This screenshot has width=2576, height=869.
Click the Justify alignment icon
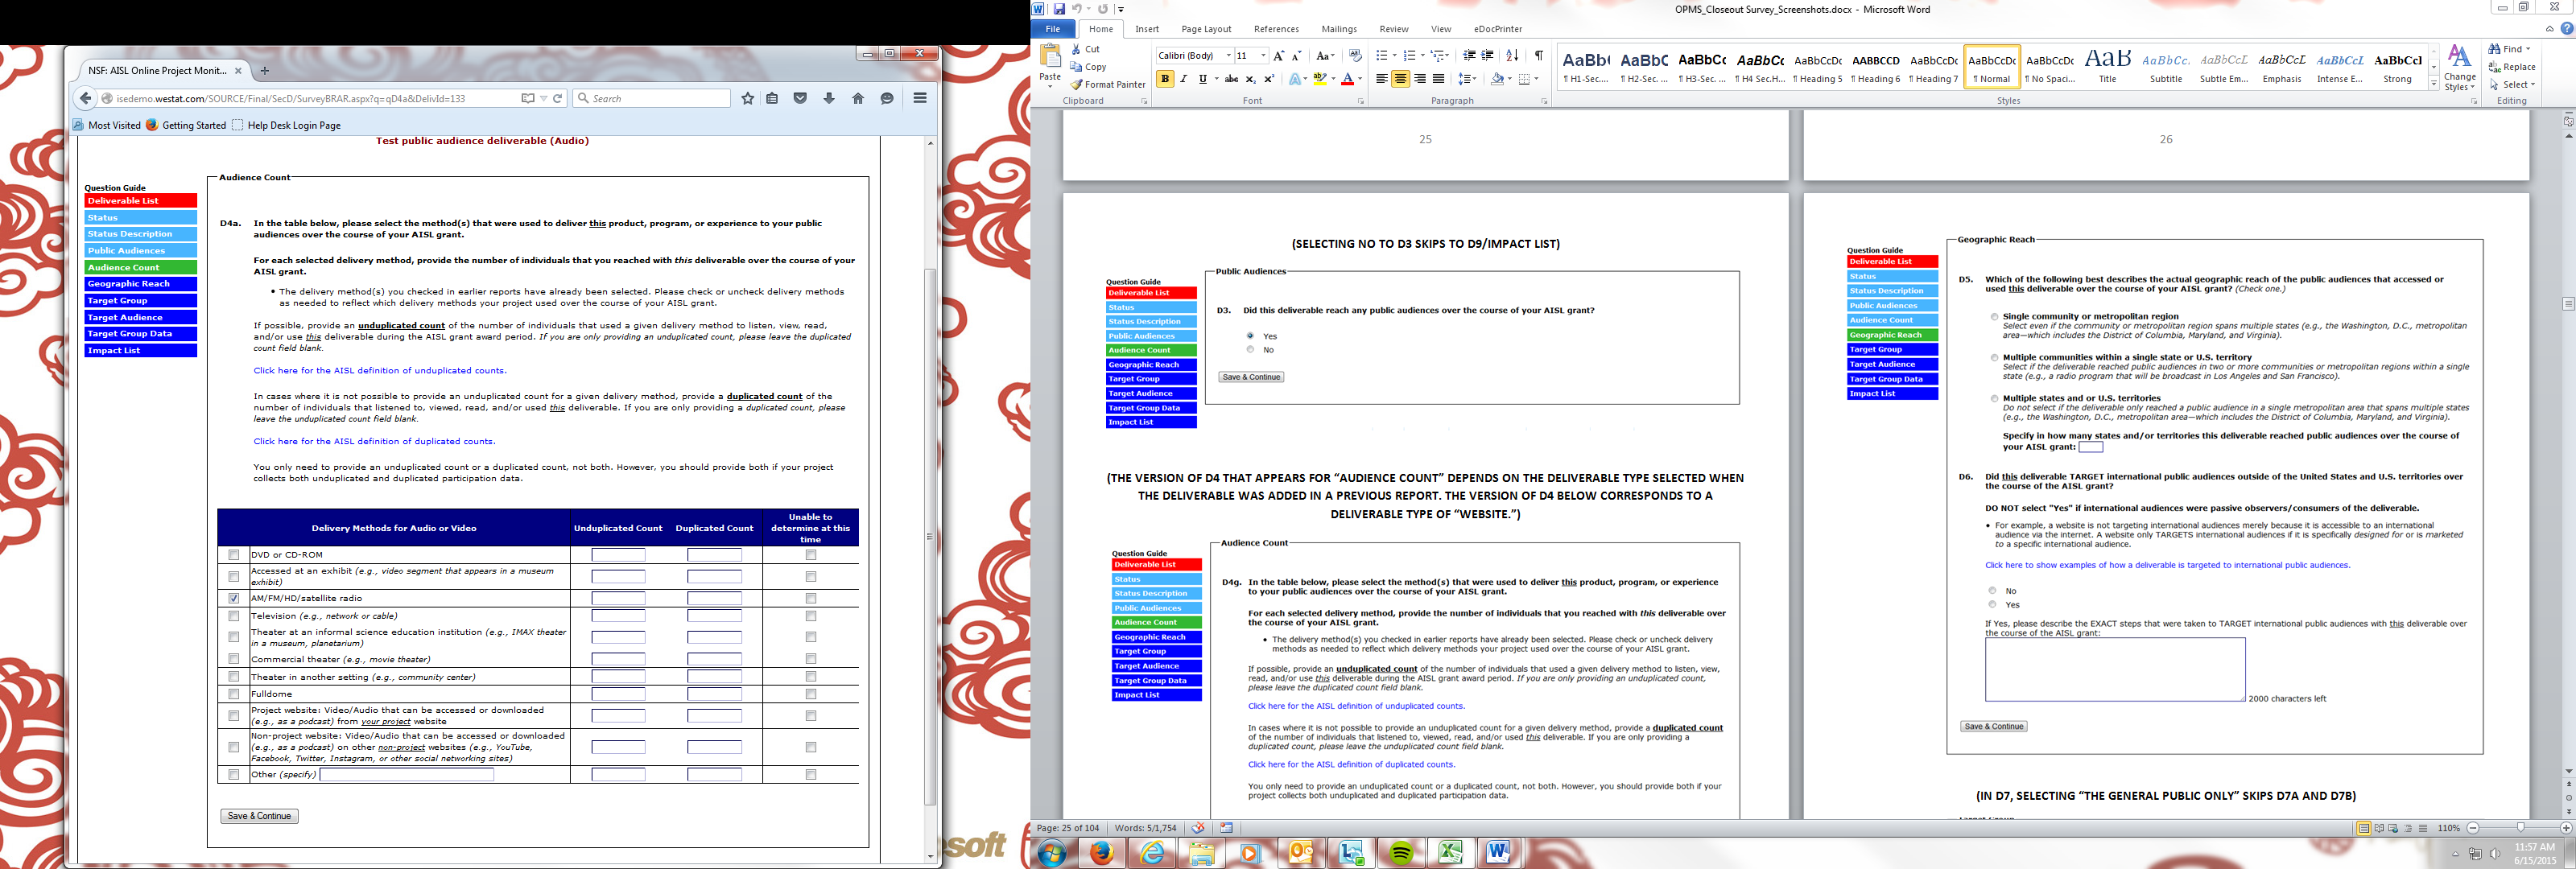tap(1438, 79)
